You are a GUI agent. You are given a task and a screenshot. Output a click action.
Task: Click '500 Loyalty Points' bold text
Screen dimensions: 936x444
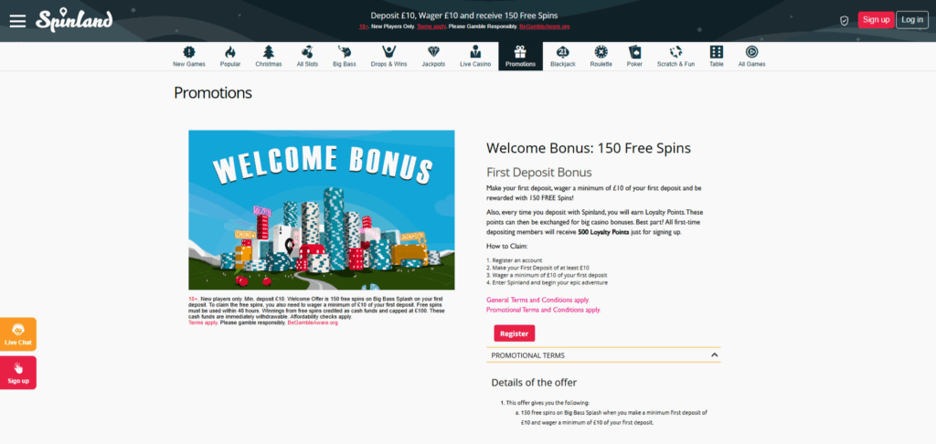point(603,233)
